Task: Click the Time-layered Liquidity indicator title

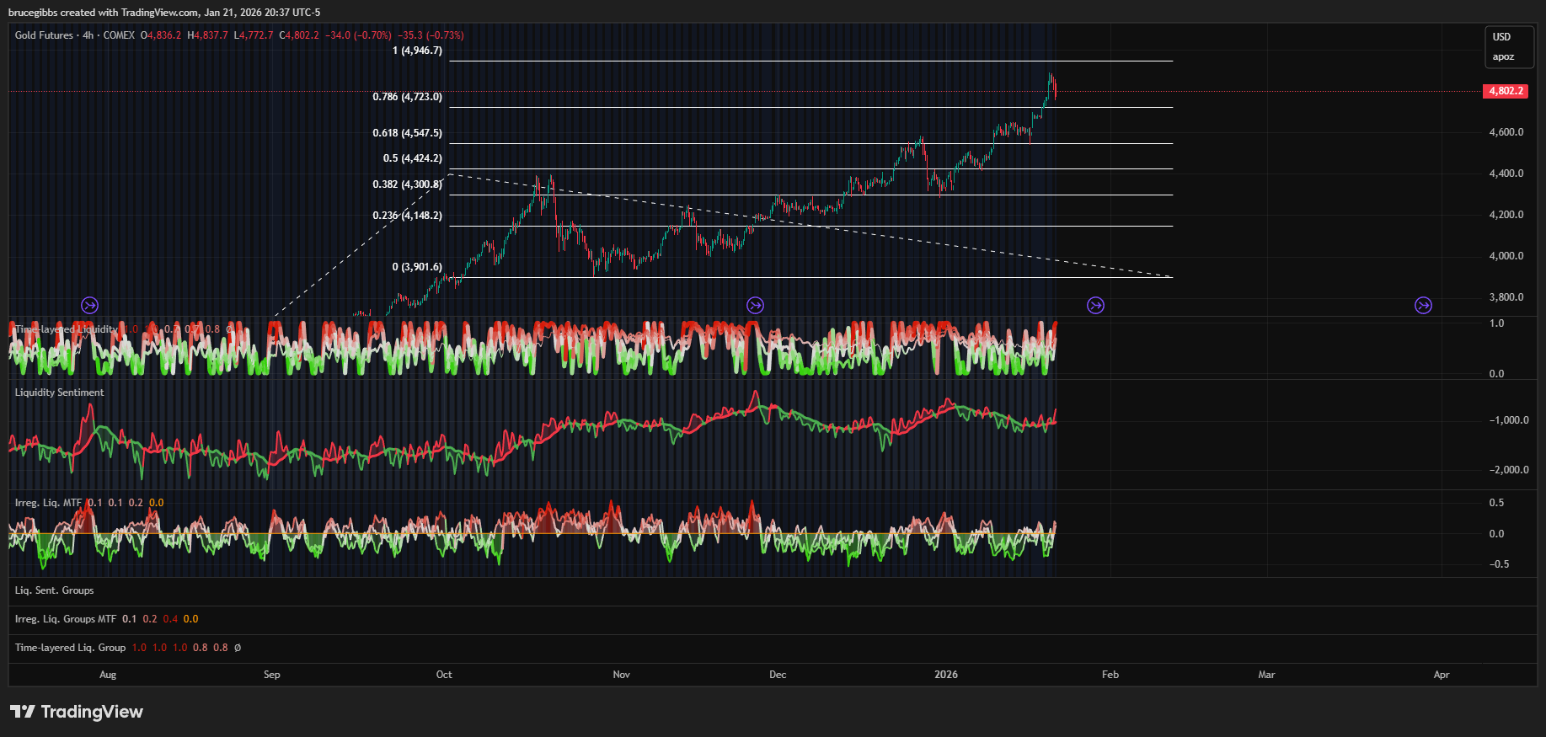Action: point(66,329)
